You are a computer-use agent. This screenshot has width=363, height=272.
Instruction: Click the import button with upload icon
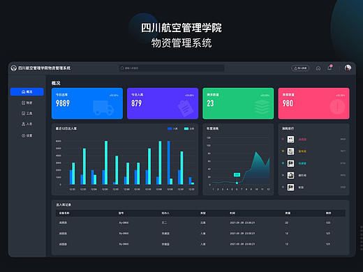pyautogui.click(x=300, y=68)
